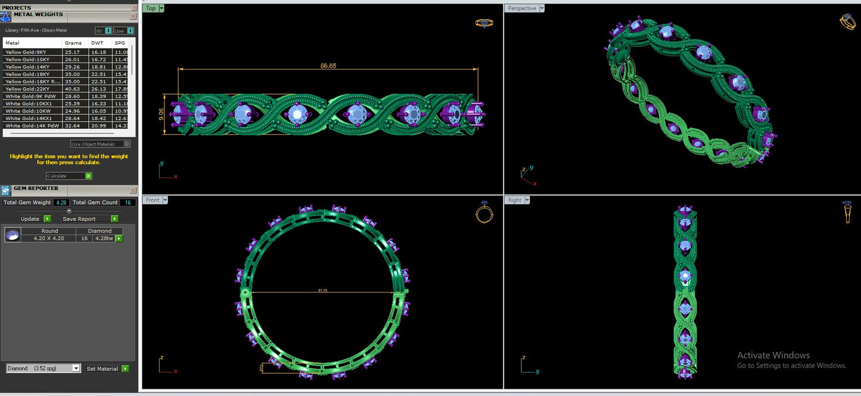Click the Metal column header
Screen dimensions: 861x396
[32, 43]
